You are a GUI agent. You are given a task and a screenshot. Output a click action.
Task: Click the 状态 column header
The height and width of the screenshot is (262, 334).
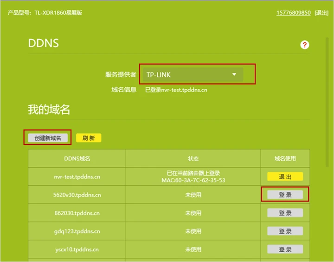(x=193, y=158)
